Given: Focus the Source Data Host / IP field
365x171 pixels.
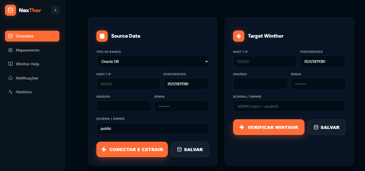Looking at the screenshot, I should click(x=128, y=84).
